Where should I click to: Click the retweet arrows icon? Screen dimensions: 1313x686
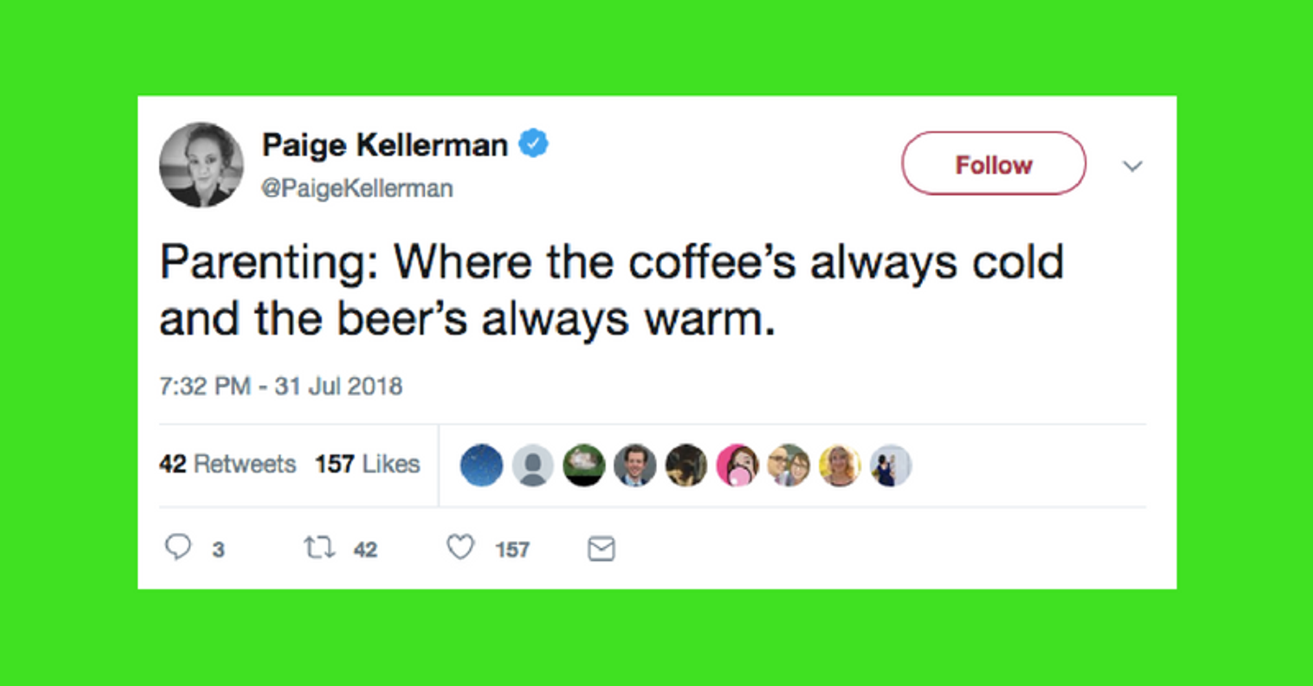[x=320, y=548]
